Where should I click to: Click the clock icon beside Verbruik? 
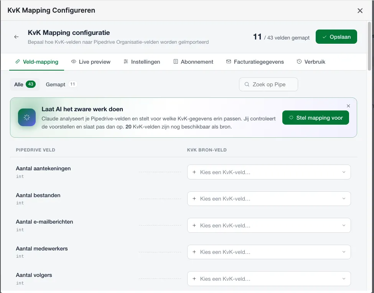click(x=299, y=61)
